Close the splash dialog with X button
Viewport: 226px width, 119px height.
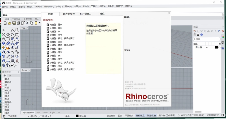click(x=169, y=13)
